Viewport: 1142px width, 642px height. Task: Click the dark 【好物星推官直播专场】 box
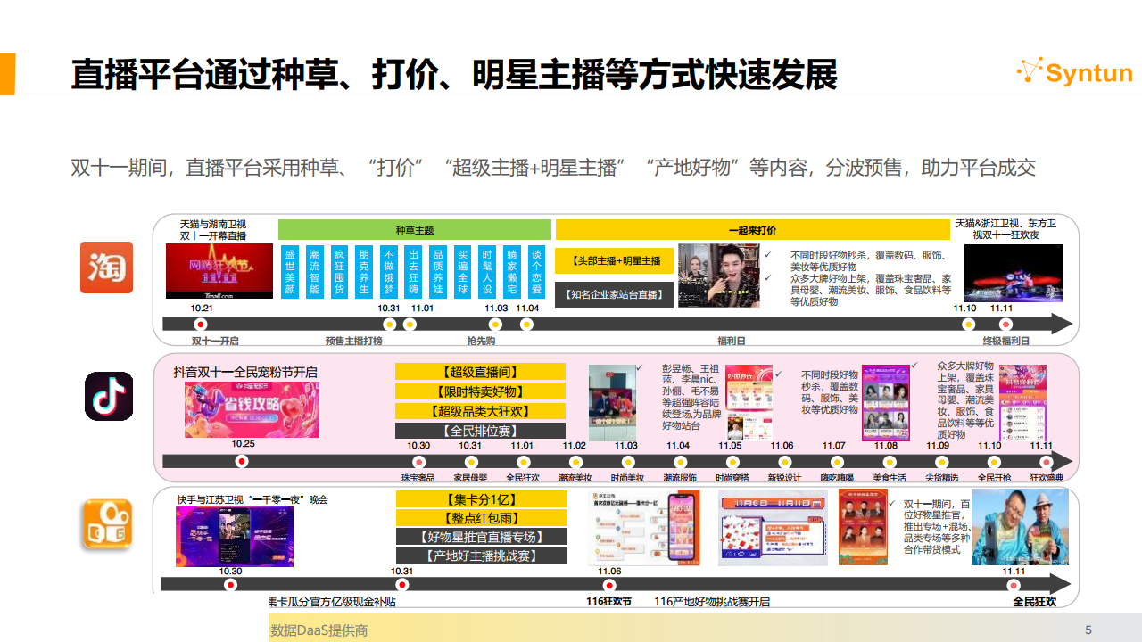(482, 537)
